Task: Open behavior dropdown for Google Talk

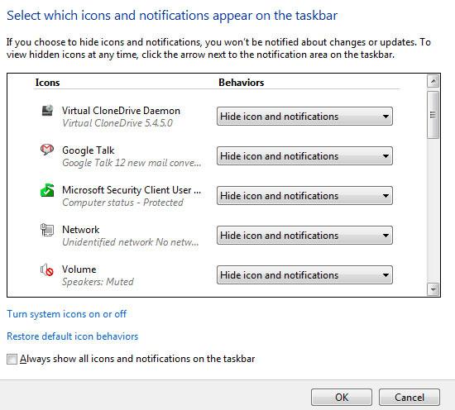Action: tap(304, 156)
